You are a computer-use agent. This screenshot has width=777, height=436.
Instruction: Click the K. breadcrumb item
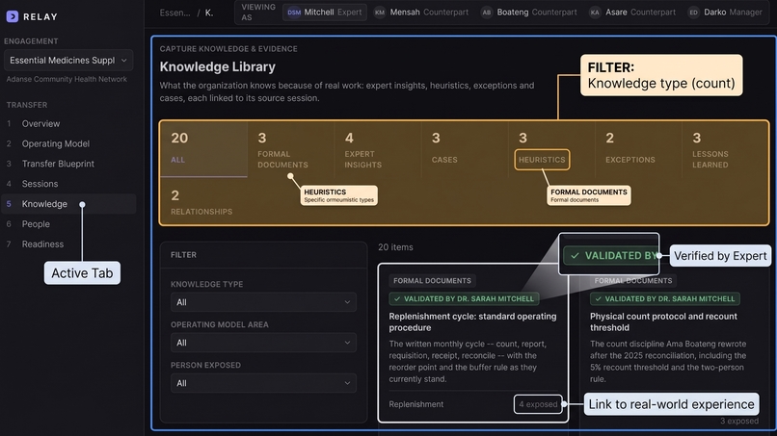pyautogui.click(x=209, y=13)
